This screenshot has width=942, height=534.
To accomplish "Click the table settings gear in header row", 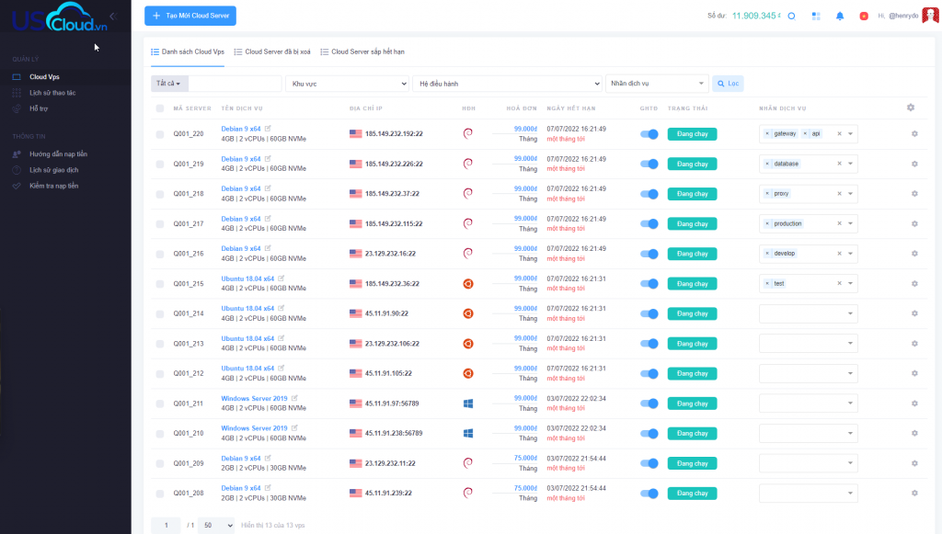I will tap(911, 108).
